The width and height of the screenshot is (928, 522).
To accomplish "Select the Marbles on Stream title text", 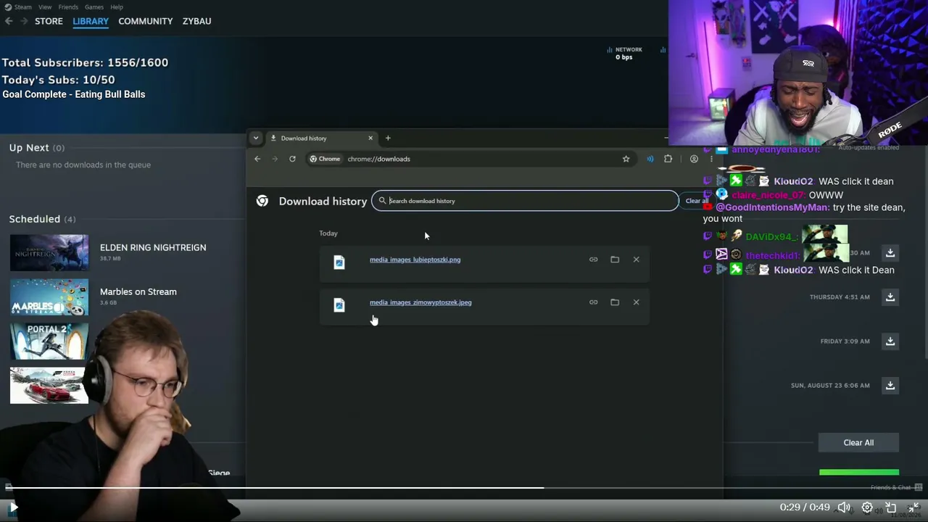I will pyautogui.click(x=138, y=291).
